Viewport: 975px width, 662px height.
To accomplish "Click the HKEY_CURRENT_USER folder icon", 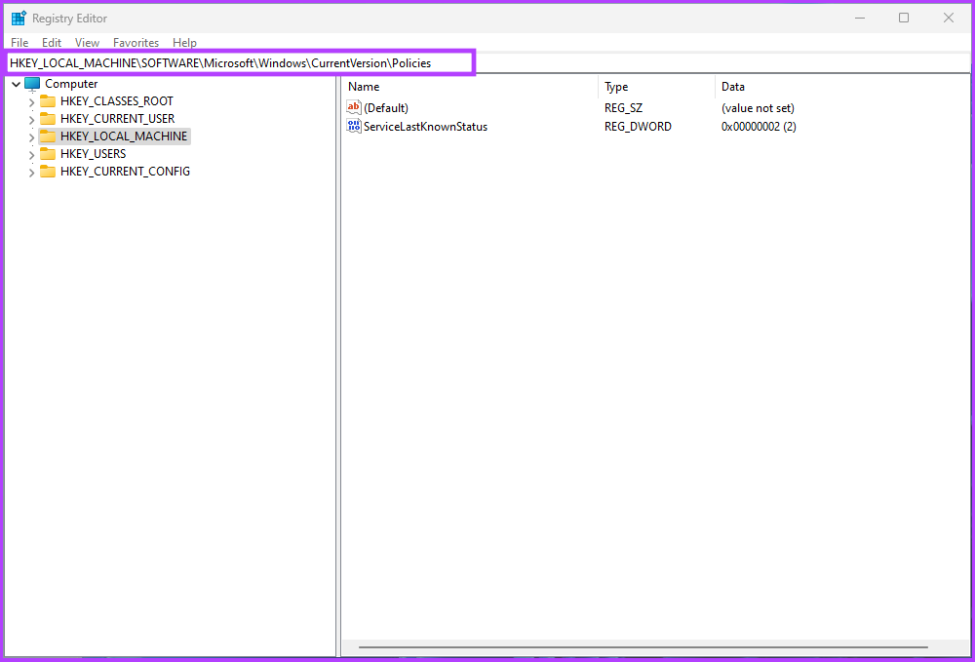I will click(48, 119).
